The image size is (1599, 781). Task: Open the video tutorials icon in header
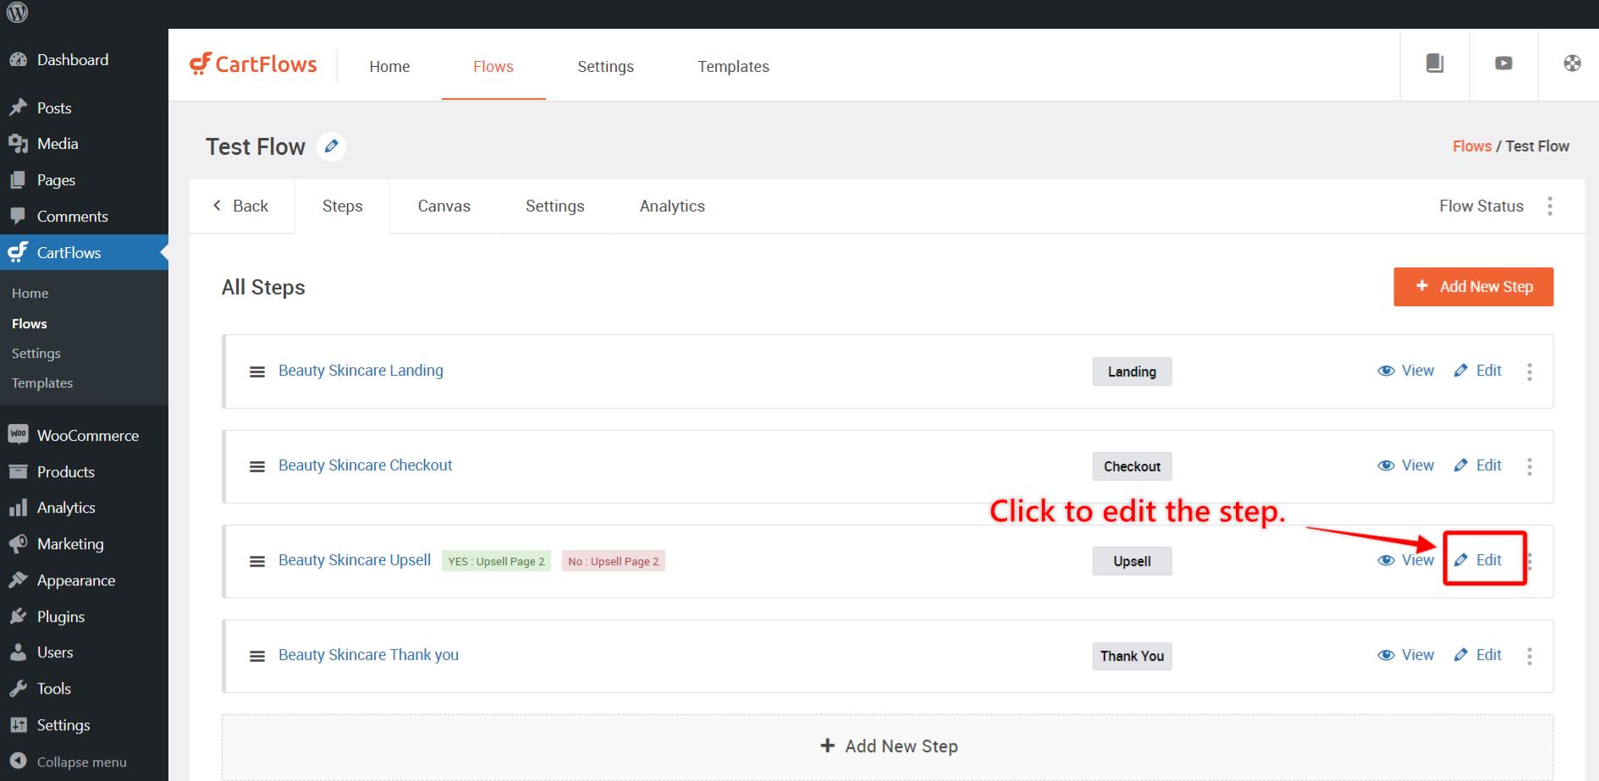(1503, 63)
